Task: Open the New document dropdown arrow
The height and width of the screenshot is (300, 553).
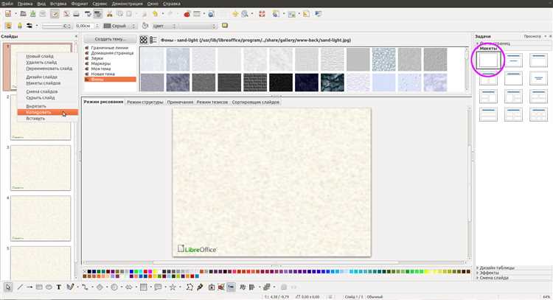Action: tap(15, 14)
